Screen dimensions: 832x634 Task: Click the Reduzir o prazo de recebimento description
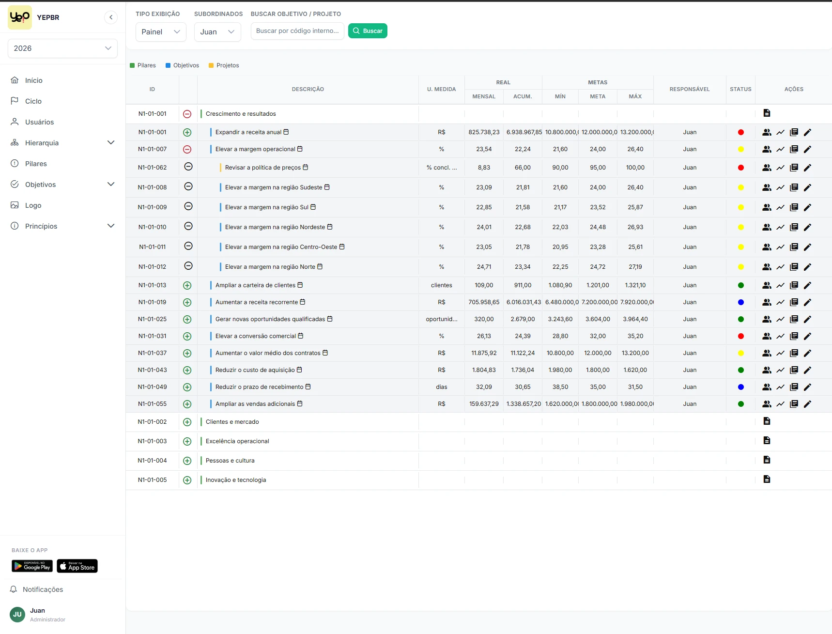tap(260, 387)
